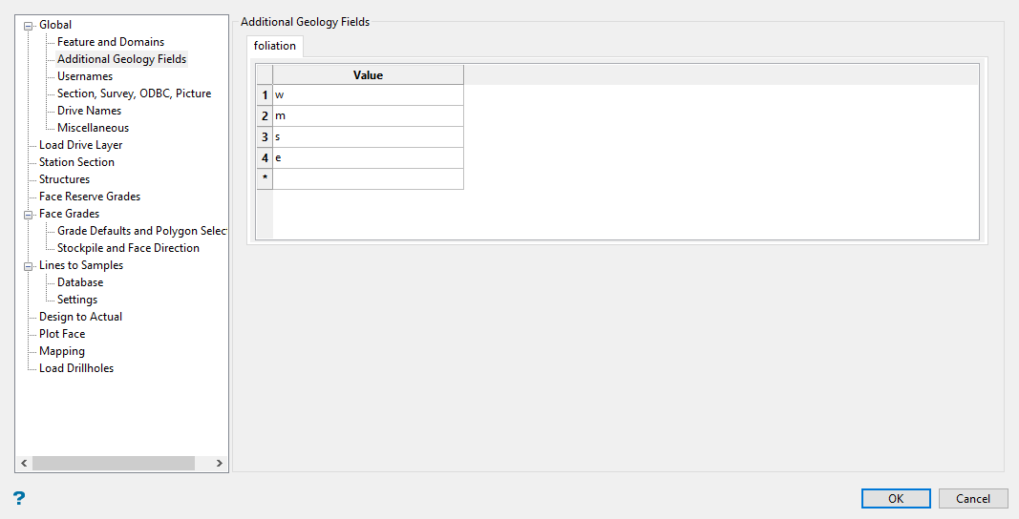Select Stockpile and Face Direction

128,248
